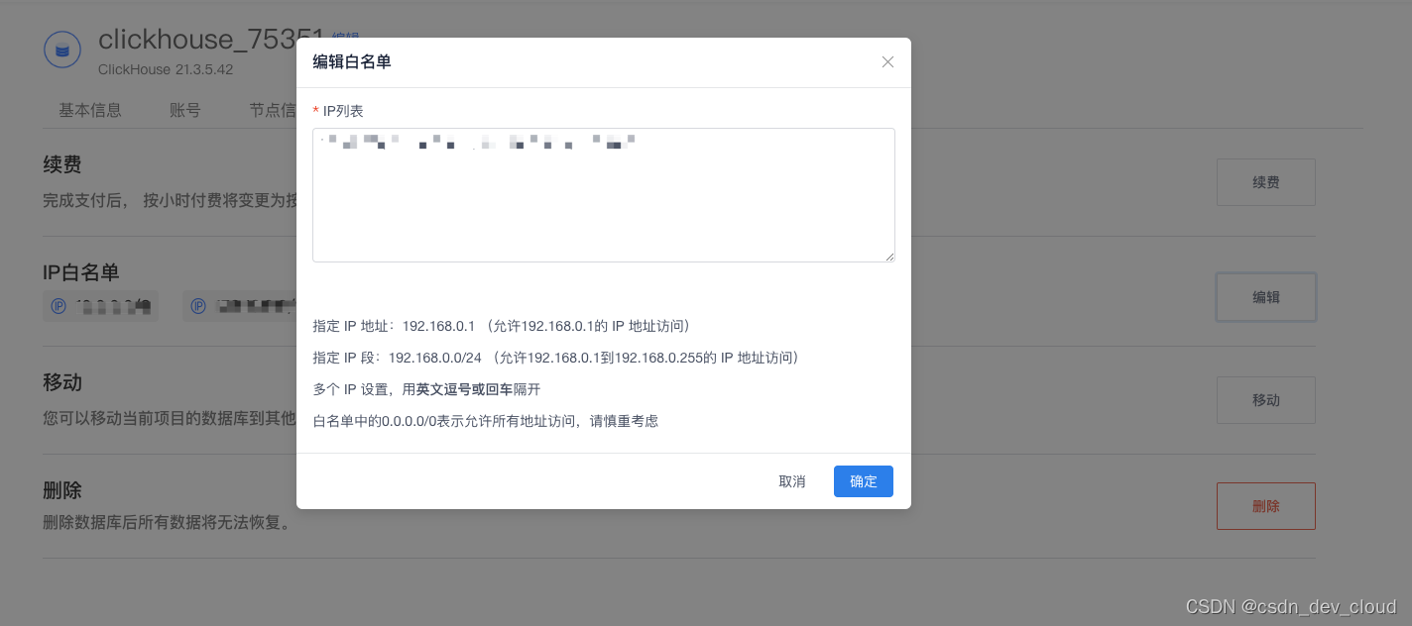Click the second IP badge icon in IP白名单
The height and width of the screenshot is (626, 1412).
tap(198, 306)
